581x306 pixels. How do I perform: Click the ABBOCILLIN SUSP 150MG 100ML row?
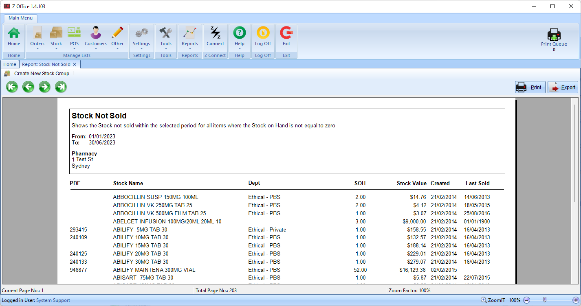tap(287, 197)
